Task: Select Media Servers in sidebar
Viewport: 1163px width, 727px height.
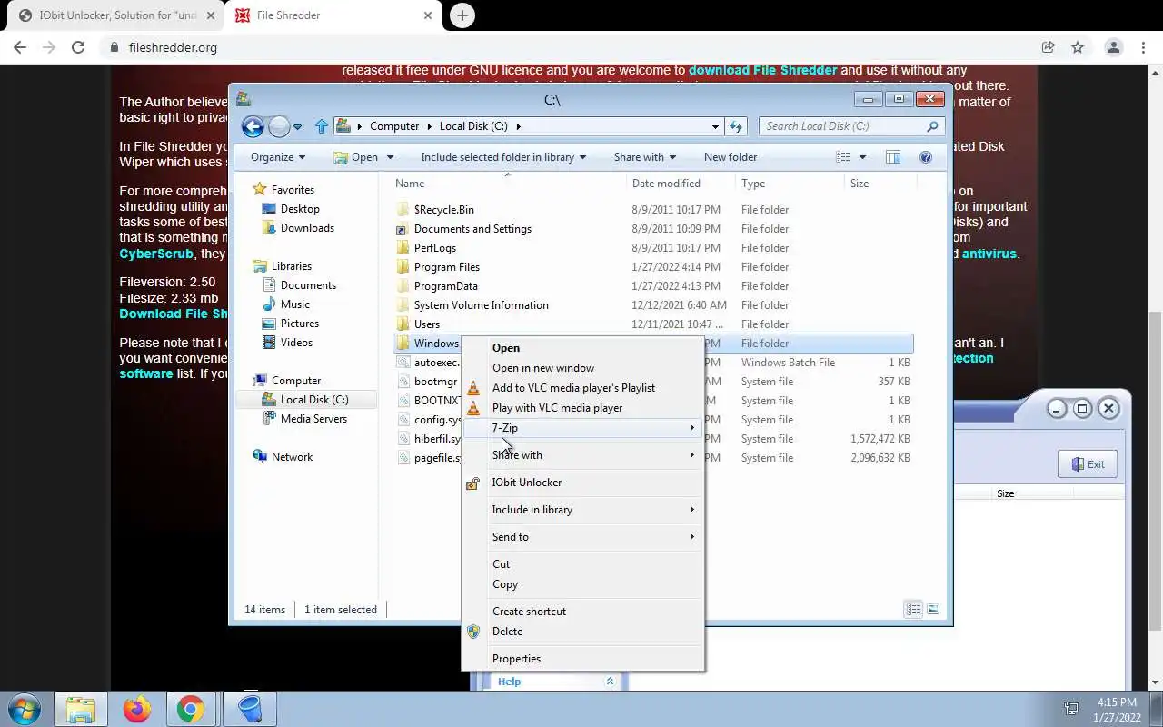Action: pos(313,419)
